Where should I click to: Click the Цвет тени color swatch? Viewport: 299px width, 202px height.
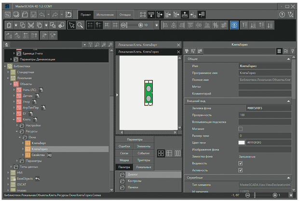coord(242,143)
